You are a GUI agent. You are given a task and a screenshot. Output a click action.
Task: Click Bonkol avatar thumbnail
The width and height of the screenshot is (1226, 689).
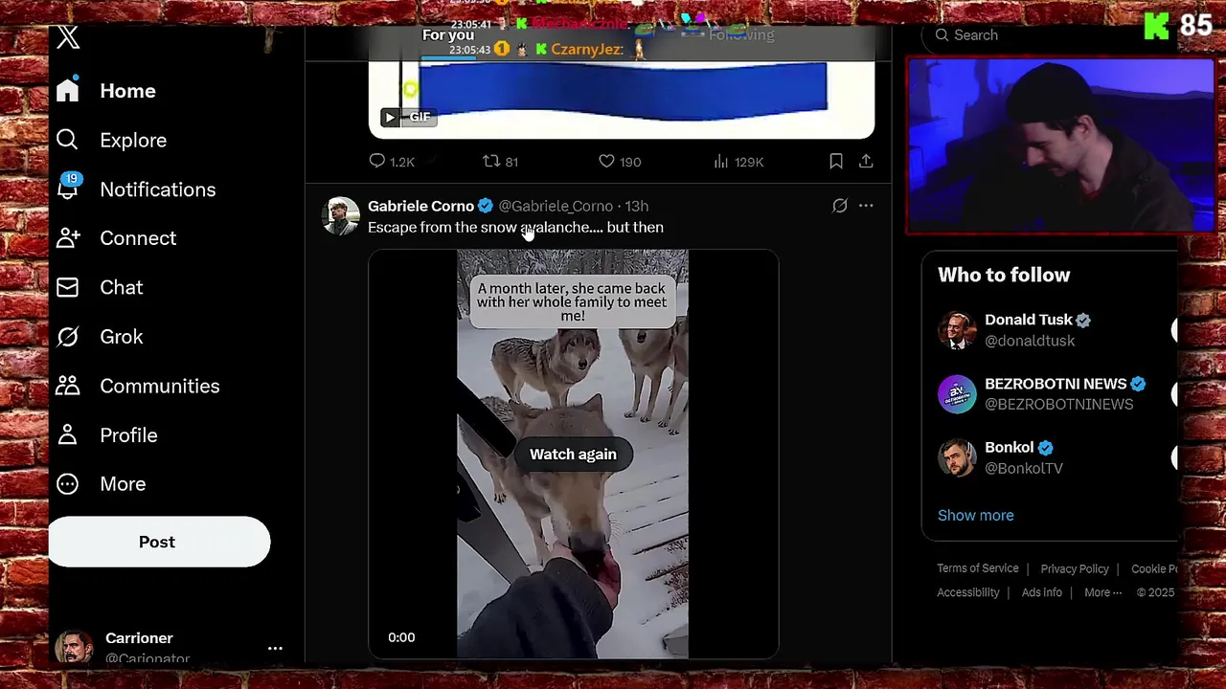[957, 457]
